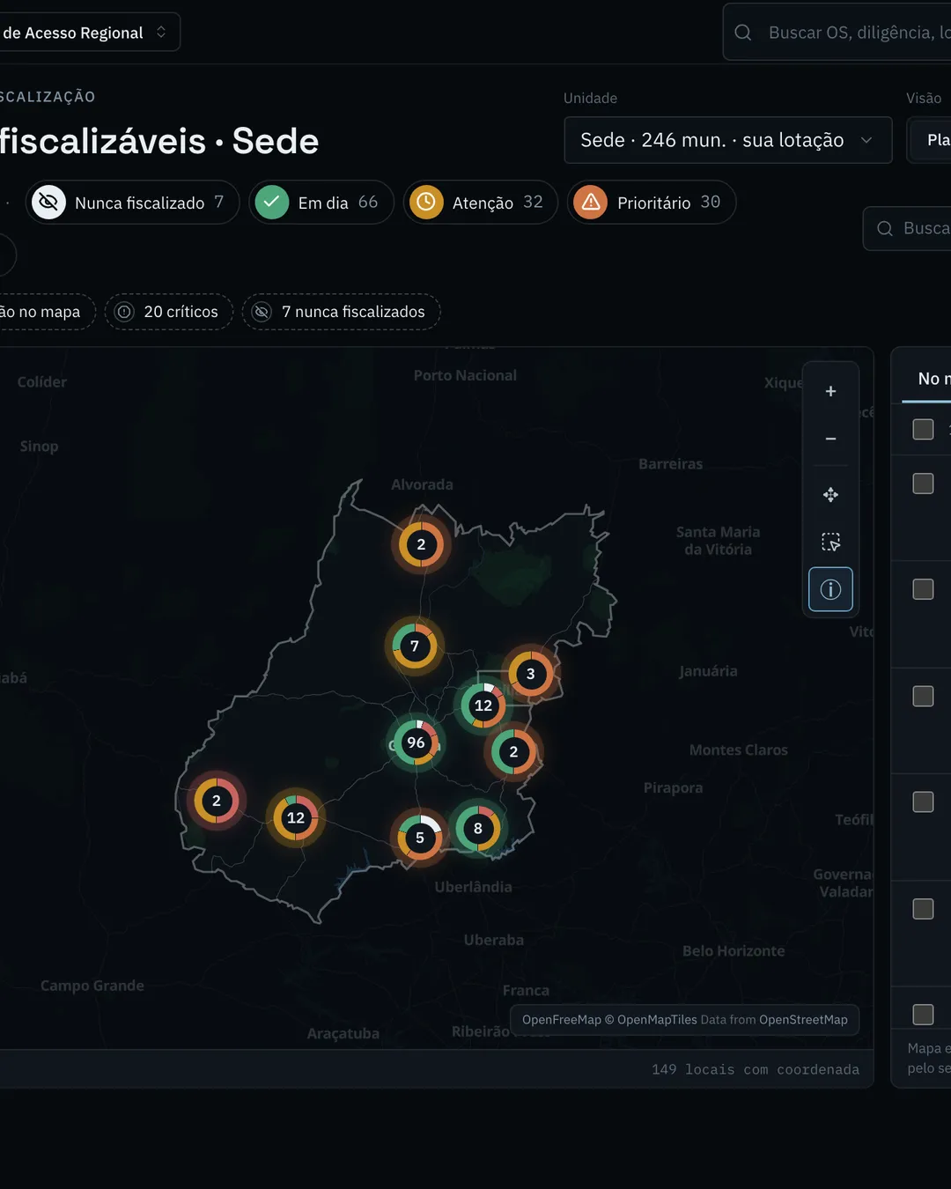This screenshot has width=951, height=1189.
Task: Toggle the Prioritário 30 filter
Action: click(x=652, y=203)
